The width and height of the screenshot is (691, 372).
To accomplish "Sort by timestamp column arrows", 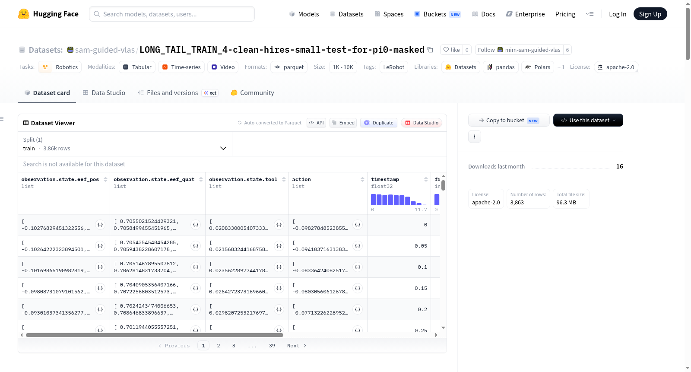I will pyautogui.click(x=426, y=179).
